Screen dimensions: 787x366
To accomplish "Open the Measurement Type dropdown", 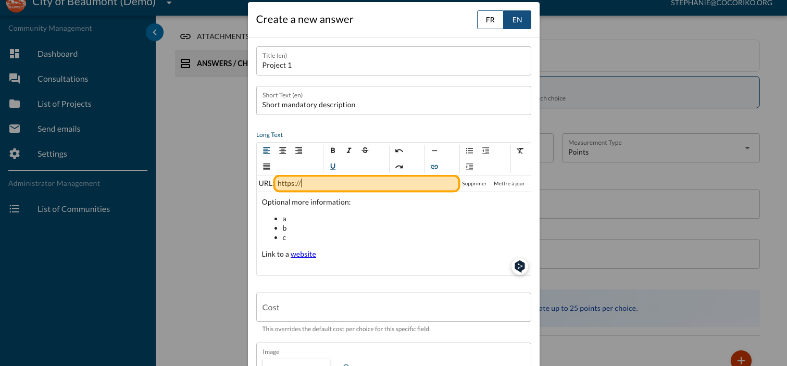I will click(660, 148).
